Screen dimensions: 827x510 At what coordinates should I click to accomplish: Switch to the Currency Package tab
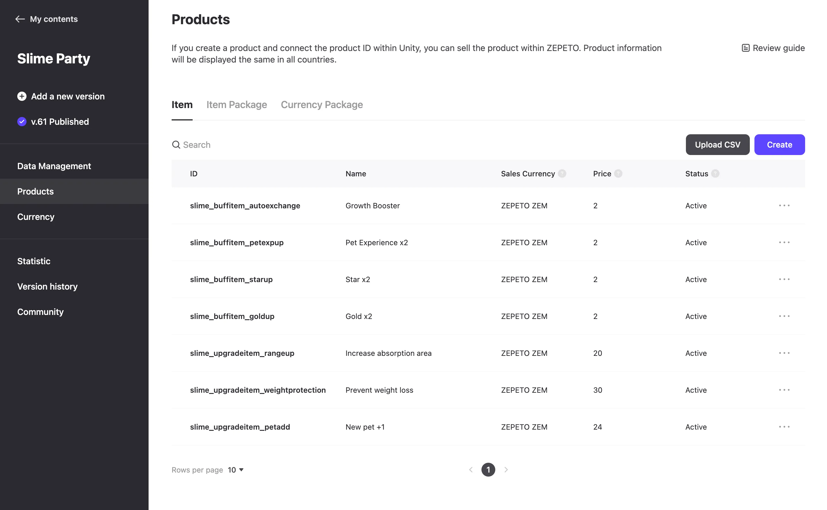coord(322,105)
